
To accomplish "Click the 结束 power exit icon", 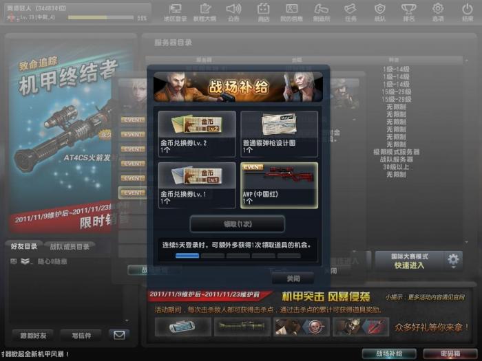I will click(x=468, y=12).
